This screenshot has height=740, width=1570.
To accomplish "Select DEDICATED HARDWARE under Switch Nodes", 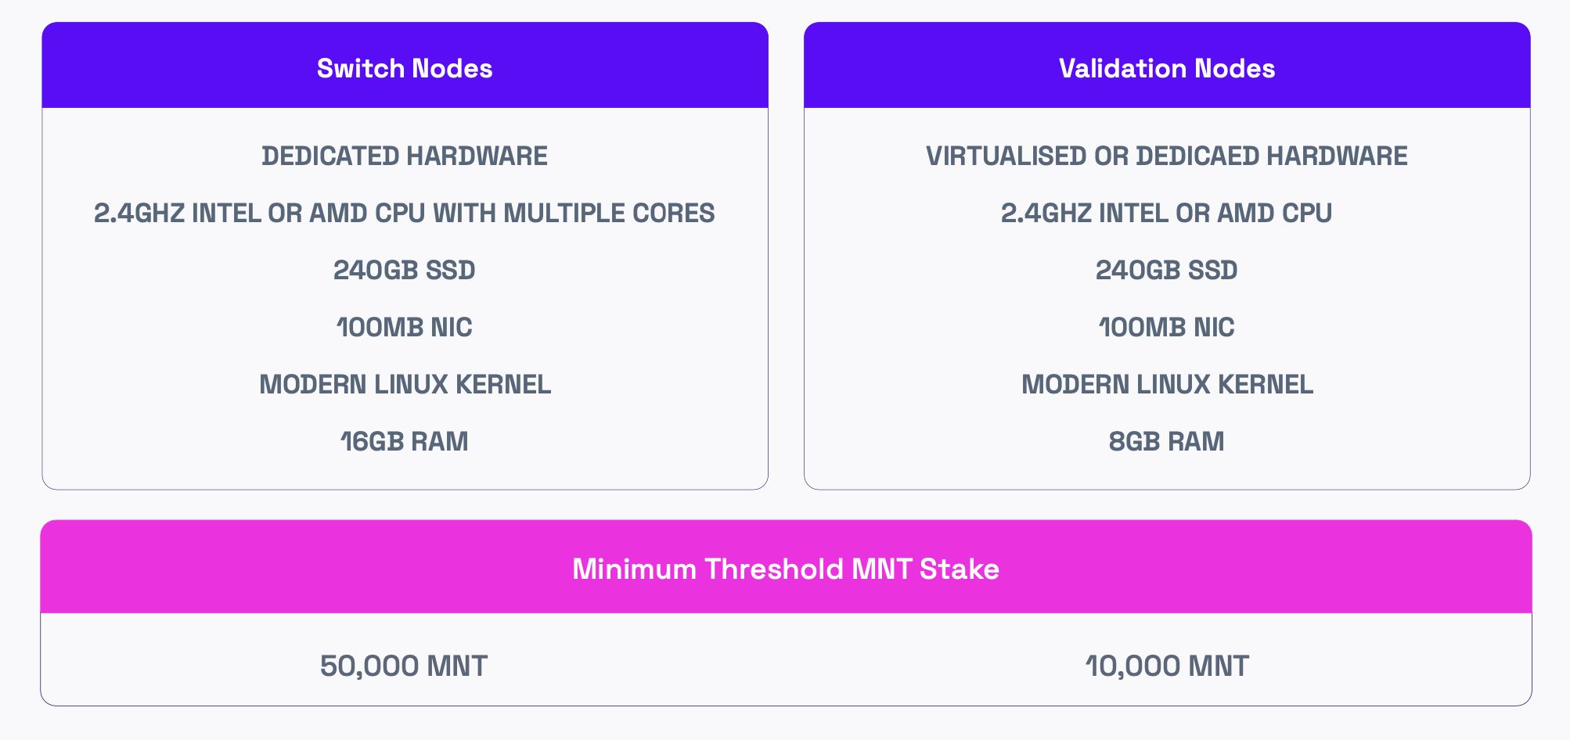I will point(405,156).
